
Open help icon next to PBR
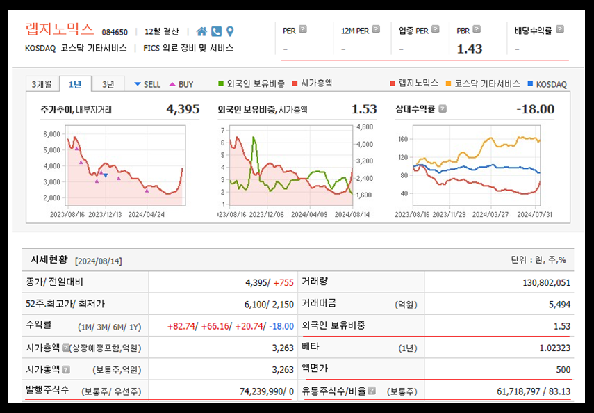[x=477, y=29]
